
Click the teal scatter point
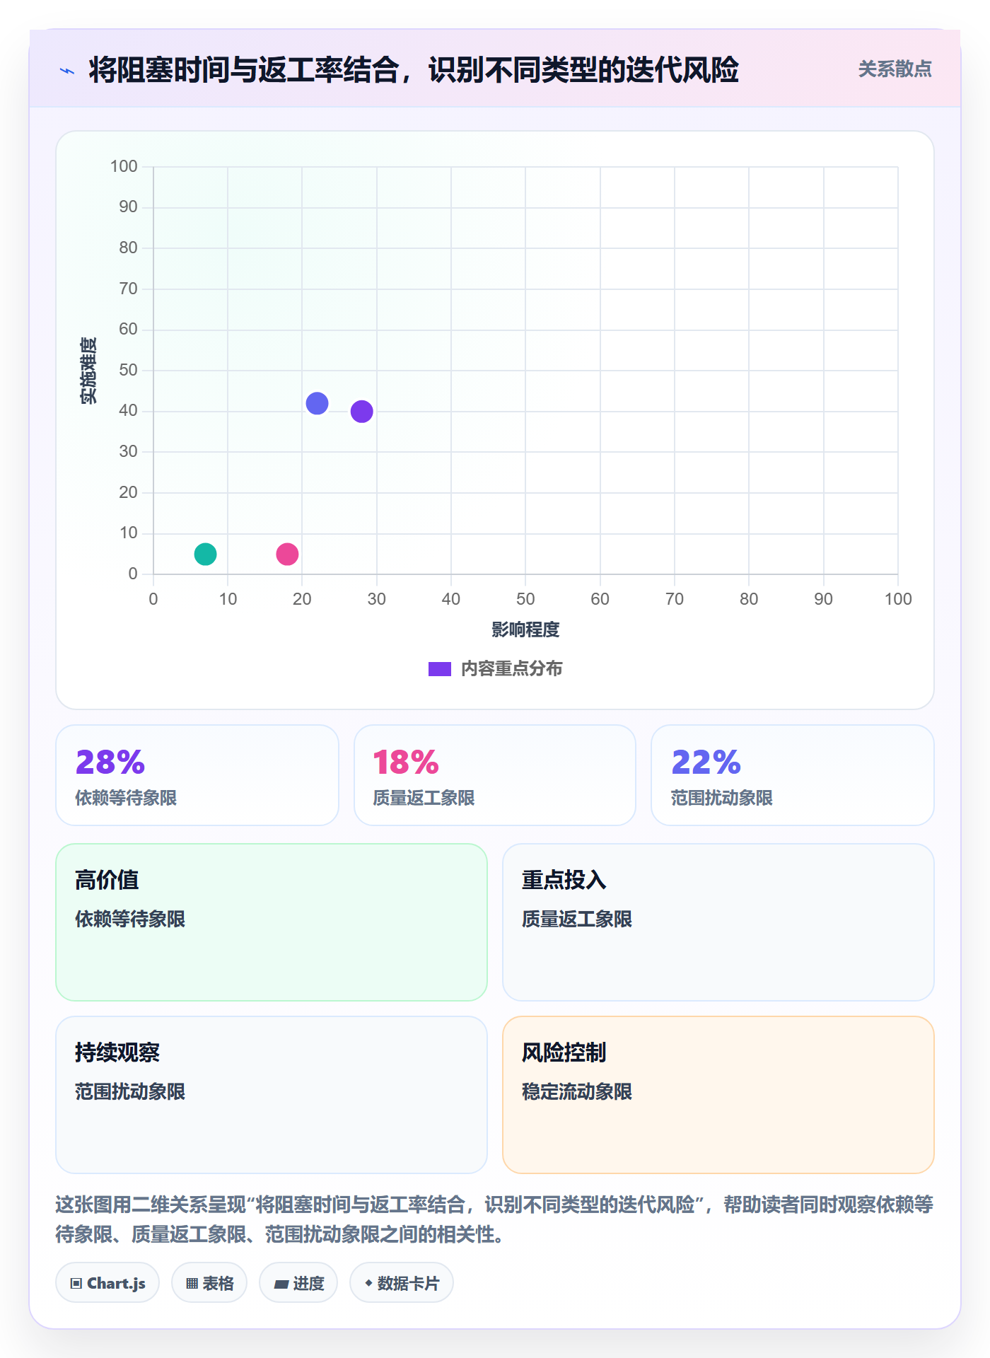point(205,554)
